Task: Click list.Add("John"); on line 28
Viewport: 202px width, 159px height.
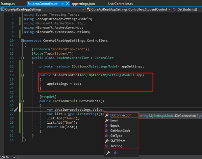Action: coord(63,118)
